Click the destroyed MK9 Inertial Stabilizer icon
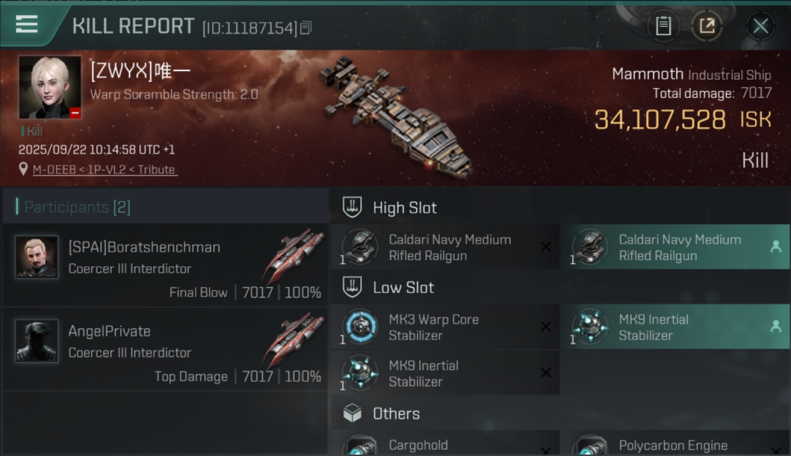791x456 pixels. [360, 373]
